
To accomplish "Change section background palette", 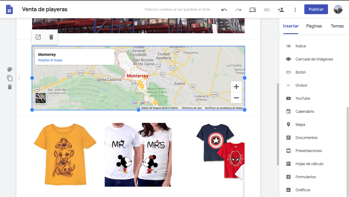I will [10, 69].
